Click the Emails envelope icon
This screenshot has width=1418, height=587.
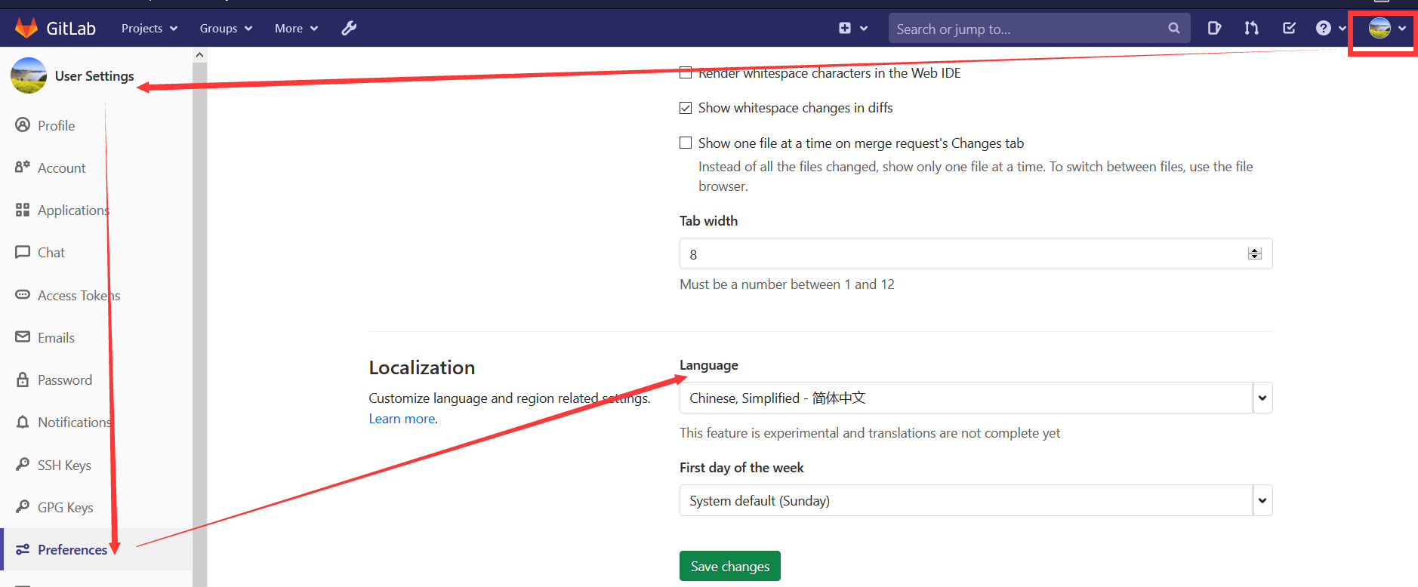(x=23, y=337)
